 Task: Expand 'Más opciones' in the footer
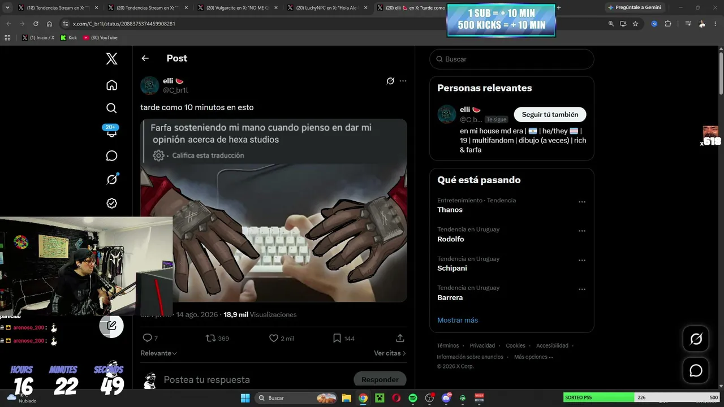(x=533, y=357)
